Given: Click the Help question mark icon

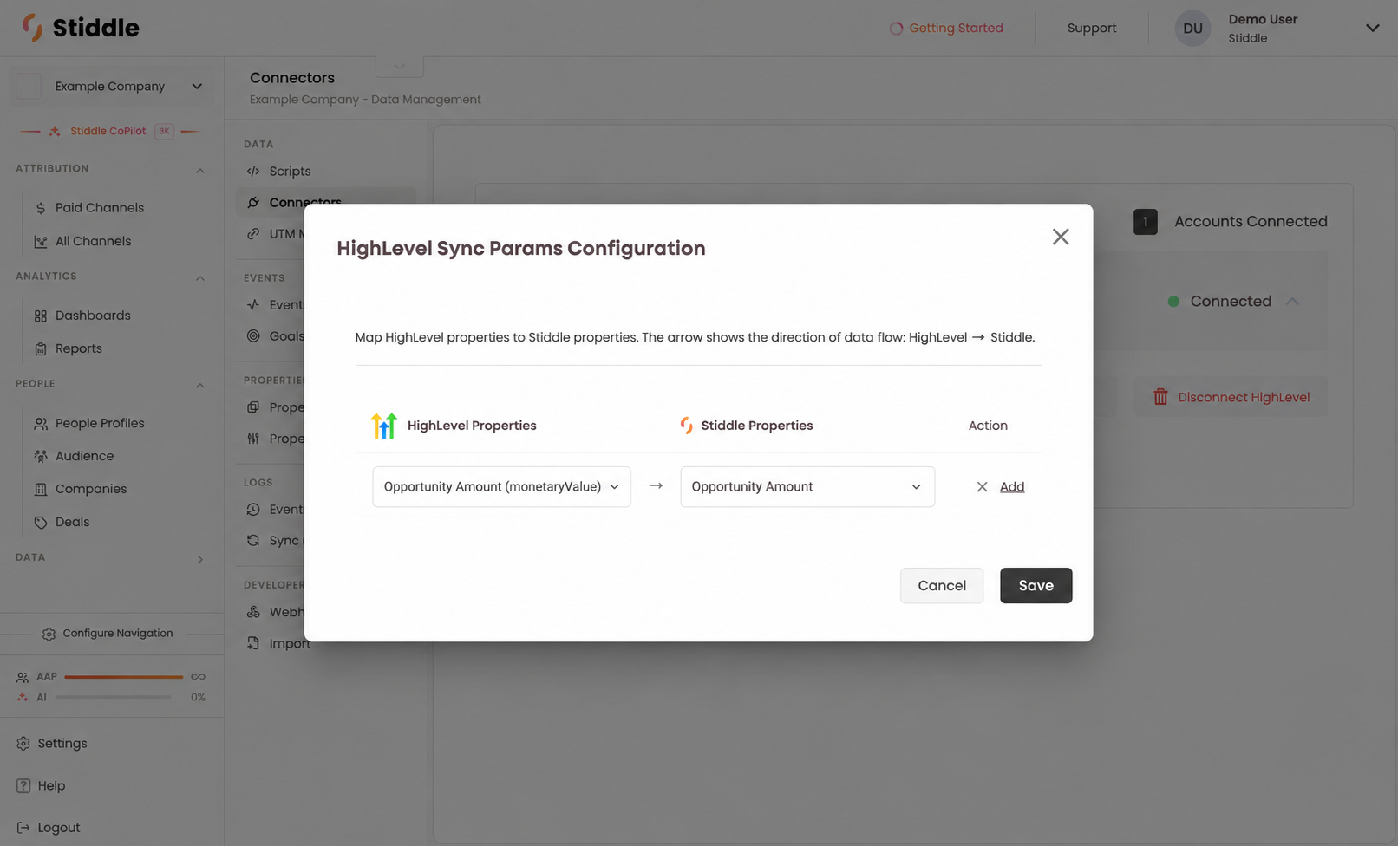Looking at the screenshot, I should click(23, 786).
